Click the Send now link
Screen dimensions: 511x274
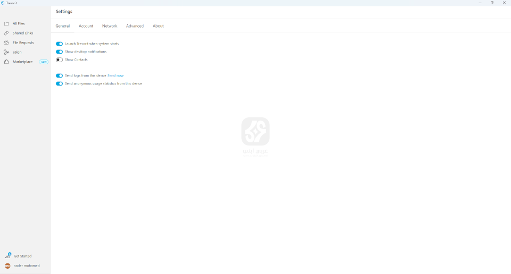point(116,75)
